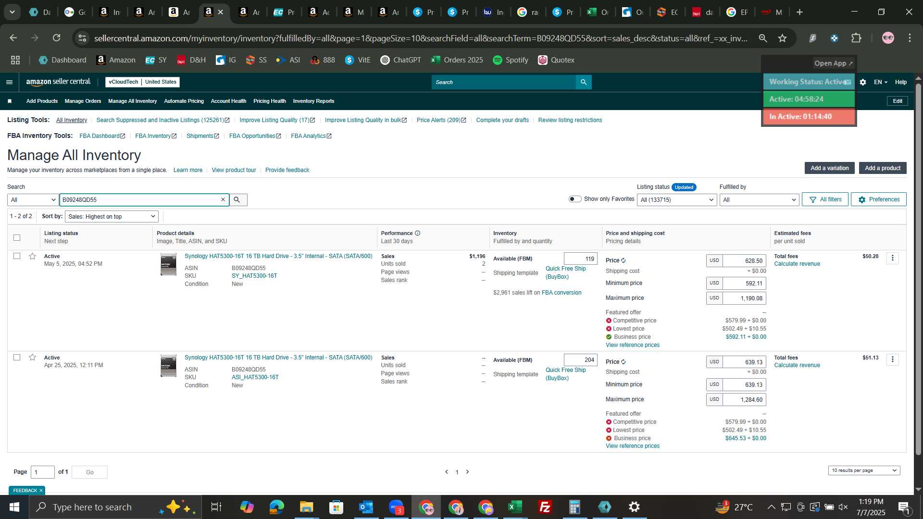
Task: Open Add Products menu
Action: pos(42,101)
